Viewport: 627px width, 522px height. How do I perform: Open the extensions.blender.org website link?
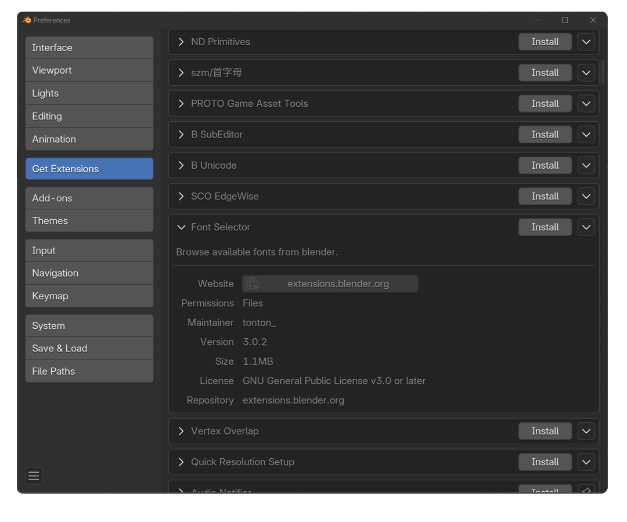pos(330,284)
